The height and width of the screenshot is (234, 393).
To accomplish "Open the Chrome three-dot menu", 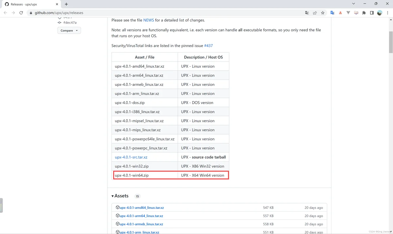I will coord(387,13).
